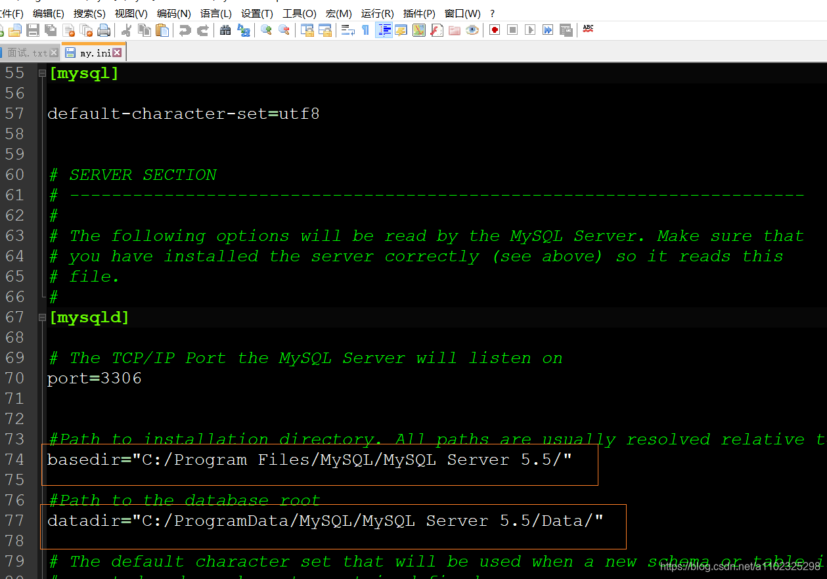Image resolution: width=827 pixels, height=579 pixels.
Task: Open the 设置(T) menu
Action: tap(257, 13)
